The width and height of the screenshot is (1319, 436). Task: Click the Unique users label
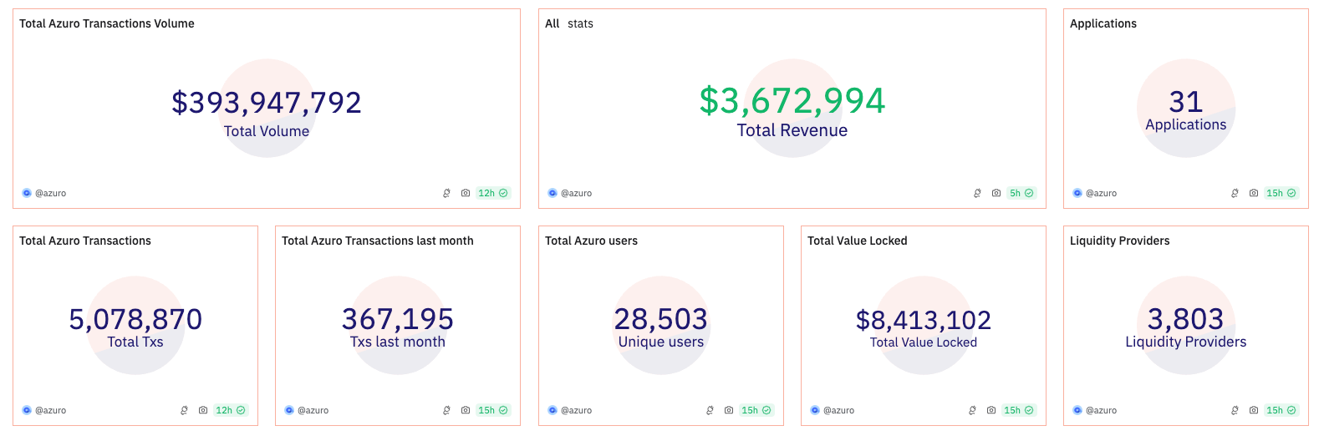pyautogui.click(x=661, y=342)
